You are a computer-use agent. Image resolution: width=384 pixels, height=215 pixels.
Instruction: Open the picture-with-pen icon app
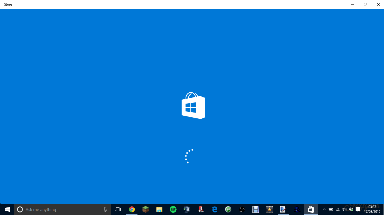click(x=283, y=209)
